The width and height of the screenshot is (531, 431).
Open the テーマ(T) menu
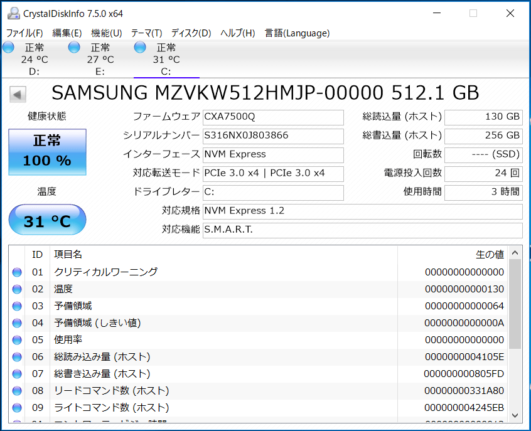[x=147, y=33]
